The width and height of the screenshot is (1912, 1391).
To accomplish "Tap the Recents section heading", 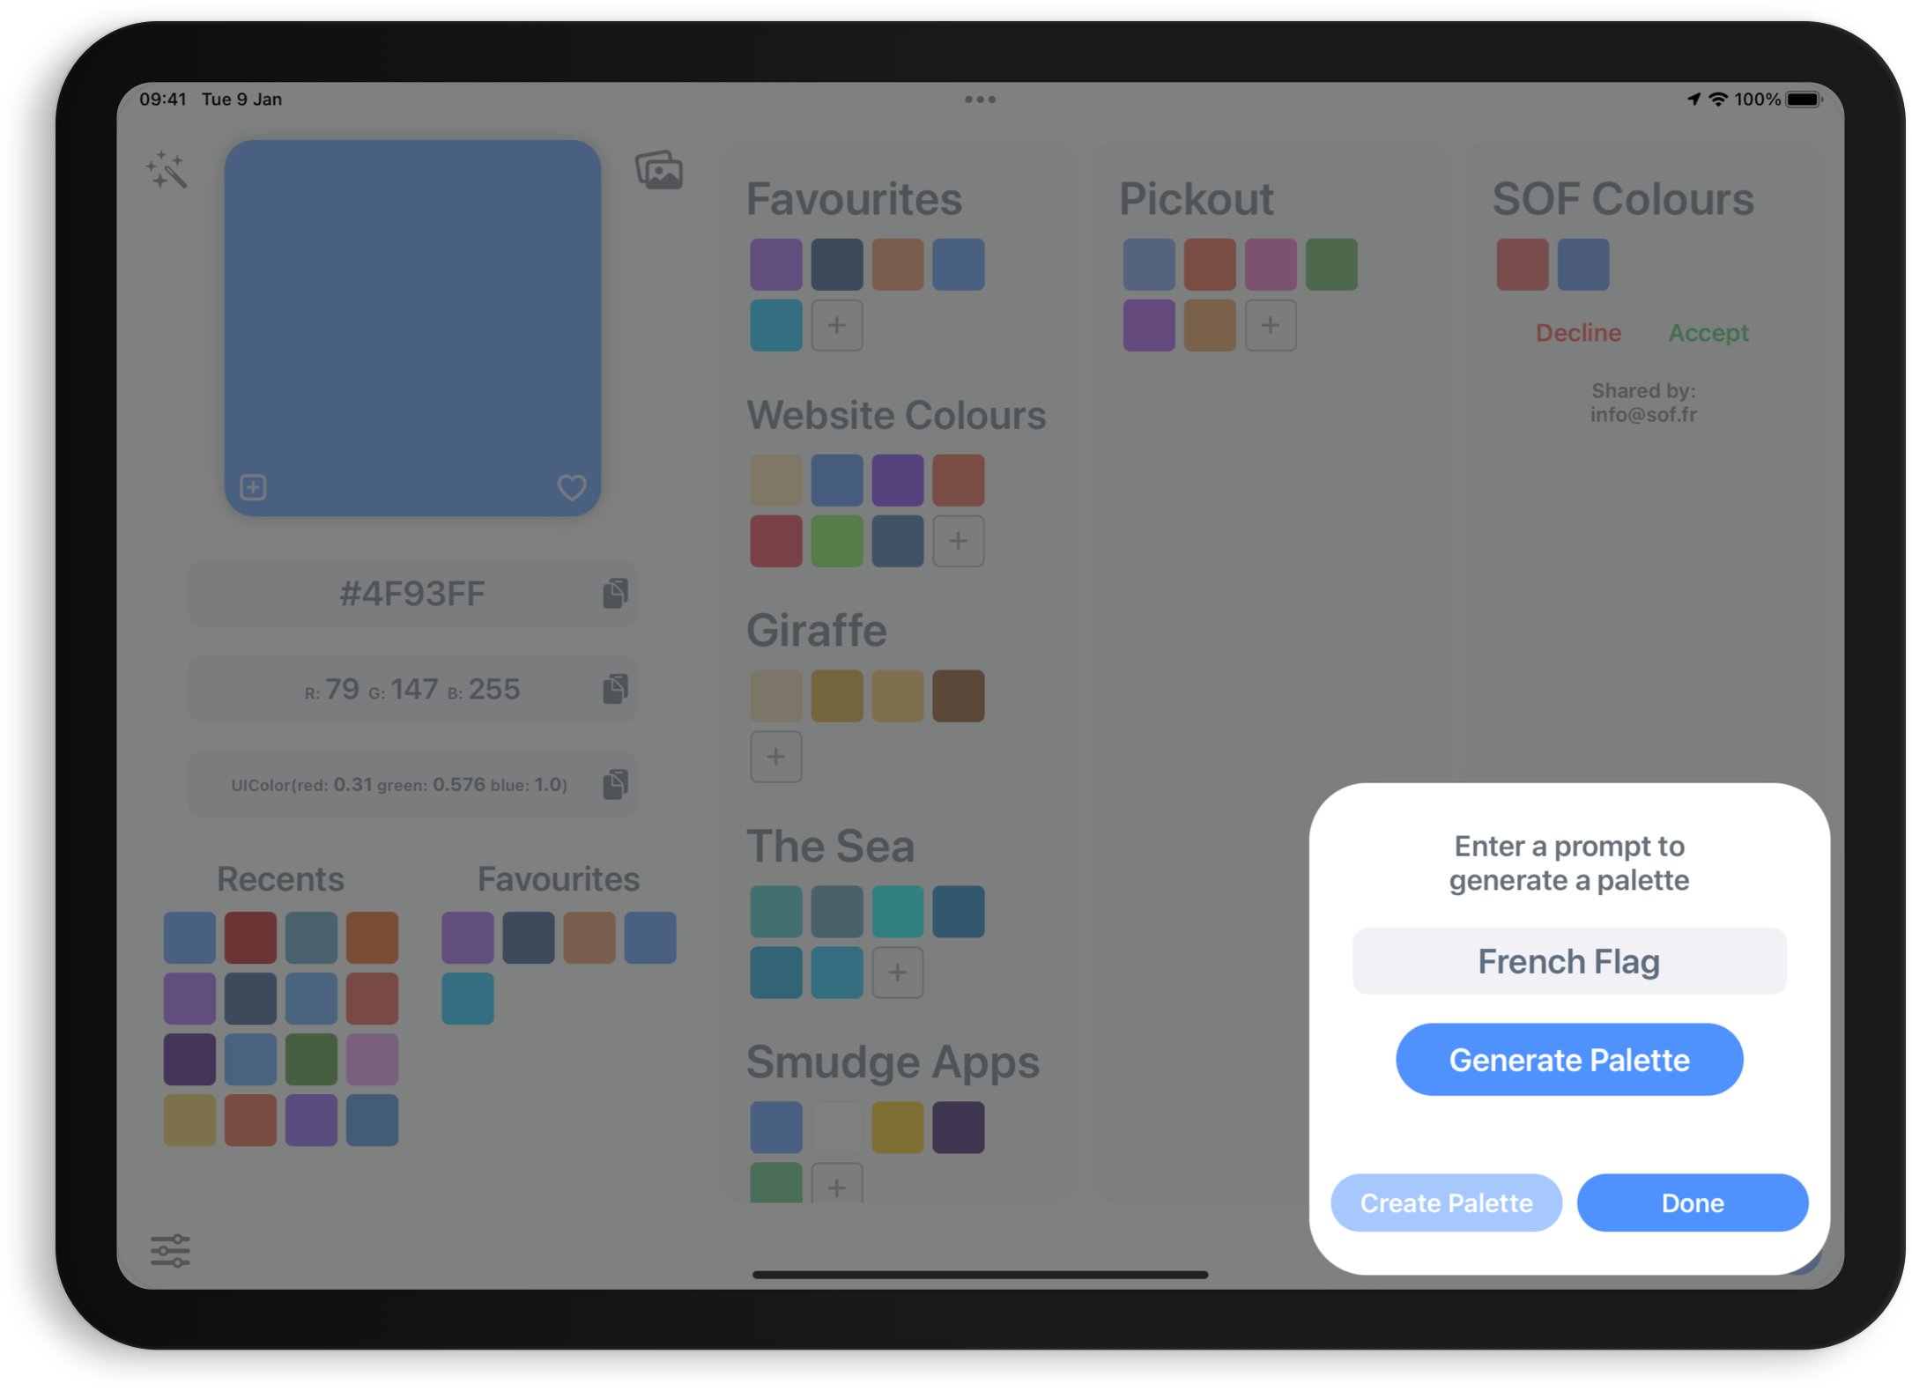I will [280, 879].
